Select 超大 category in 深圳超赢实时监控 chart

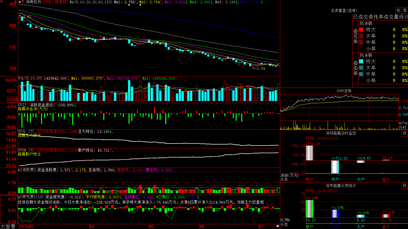click(386, 179)
